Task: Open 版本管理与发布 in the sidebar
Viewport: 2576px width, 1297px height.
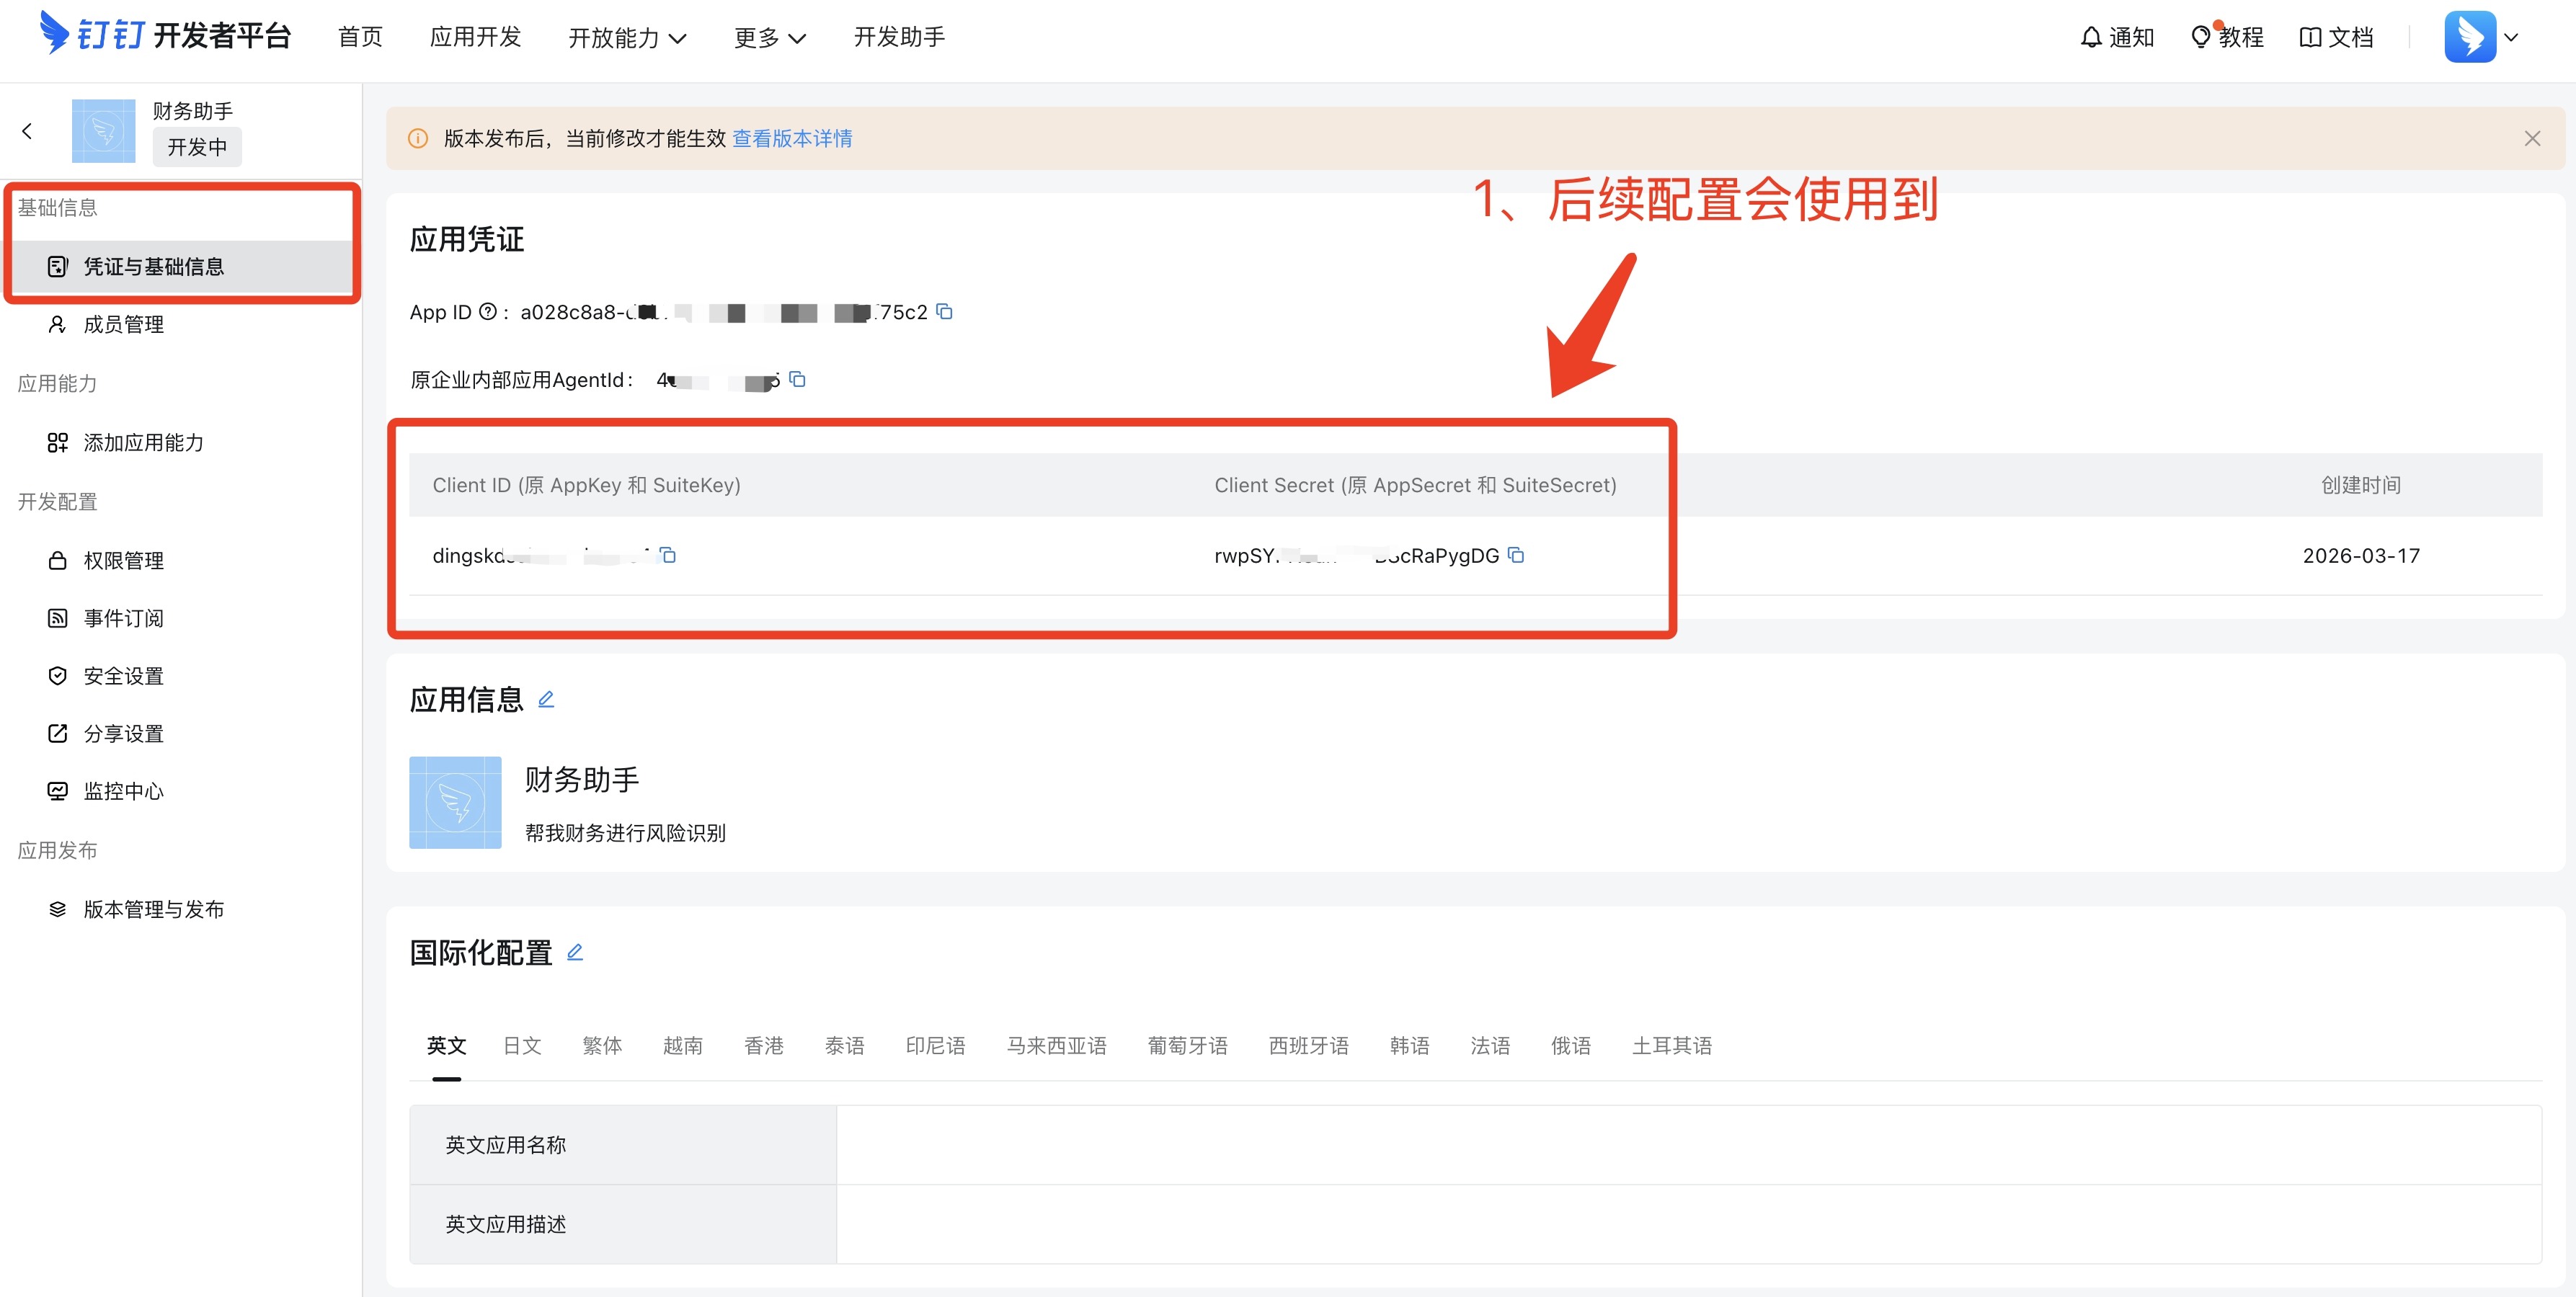Action: [153, 909]
